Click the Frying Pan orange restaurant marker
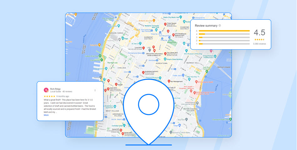Screen dimensions: 297x150 coord(99,45)
